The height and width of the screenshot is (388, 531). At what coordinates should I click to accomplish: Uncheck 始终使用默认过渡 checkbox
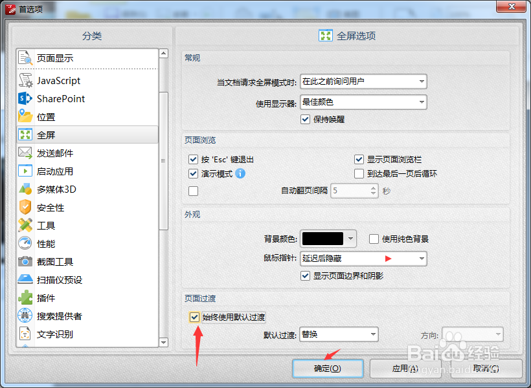194,318
